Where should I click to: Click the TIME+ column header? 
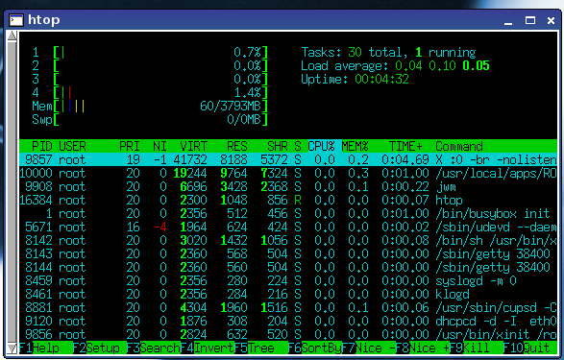pyautogui.click(x=405, y=146)
